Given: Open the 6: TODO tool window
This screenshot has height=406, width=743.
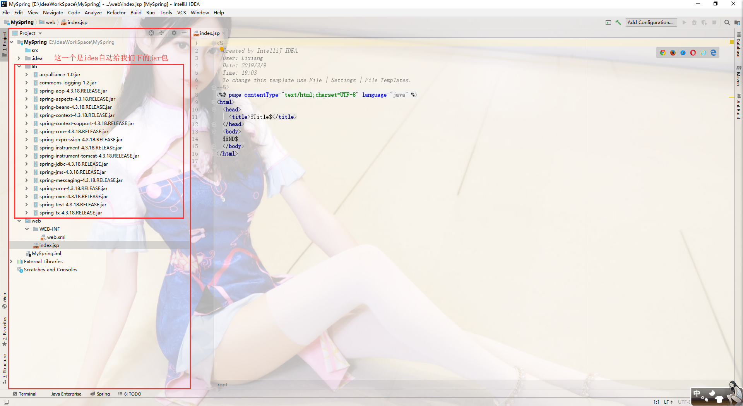Looking at the screenshot, I should 130,394.
